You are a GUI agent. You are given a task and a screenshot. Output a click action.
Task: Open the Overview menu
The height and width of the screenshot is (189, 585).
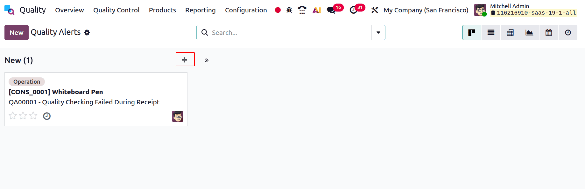(69, 10)
